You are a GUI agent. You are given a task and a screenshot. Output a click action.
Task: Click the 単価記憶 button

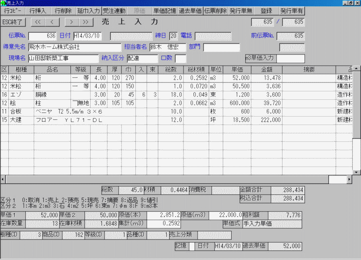[x=165, y=11]
